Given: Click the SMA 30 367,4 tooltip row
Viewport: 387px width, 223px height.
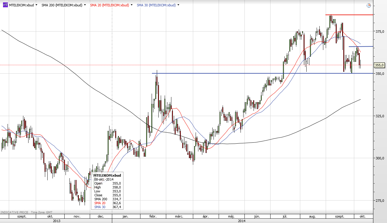Looking at the screenshot, I should 108,207.
